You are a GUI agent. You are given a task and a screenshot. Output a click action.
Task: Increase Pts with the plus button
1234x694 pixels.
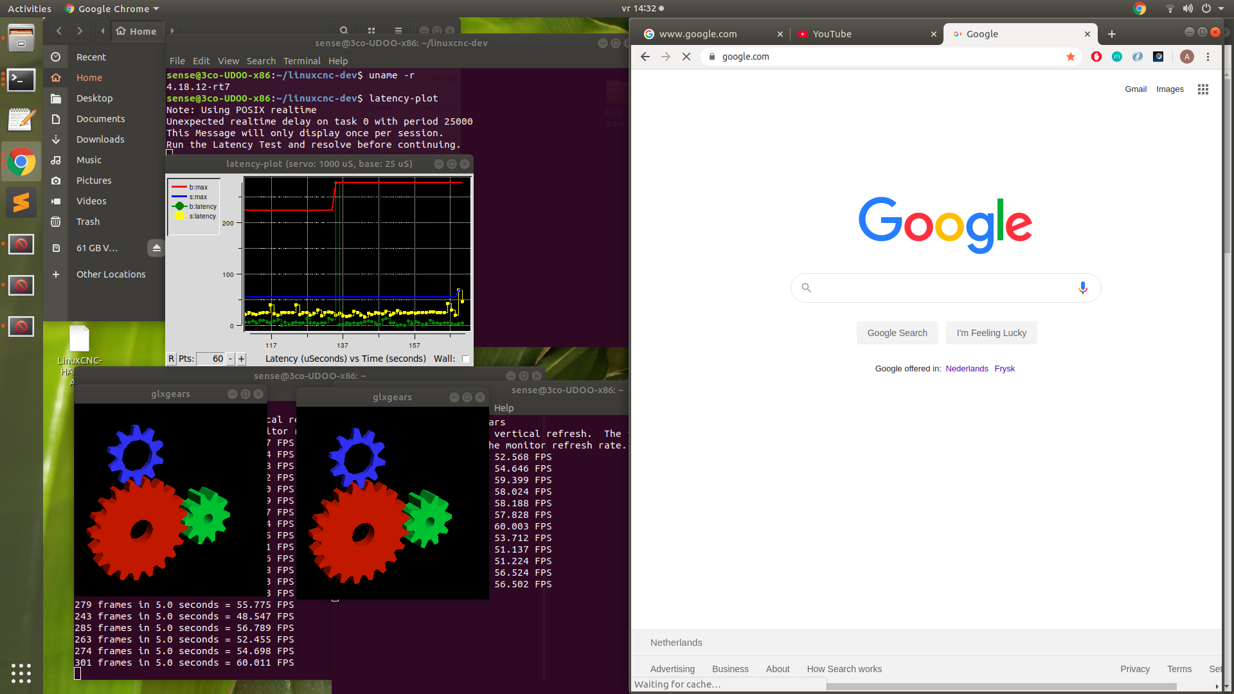point(241,359)
